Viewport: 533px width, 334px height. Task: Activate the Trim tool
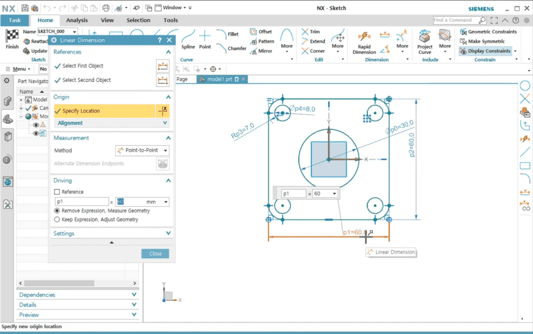point(311,32)
